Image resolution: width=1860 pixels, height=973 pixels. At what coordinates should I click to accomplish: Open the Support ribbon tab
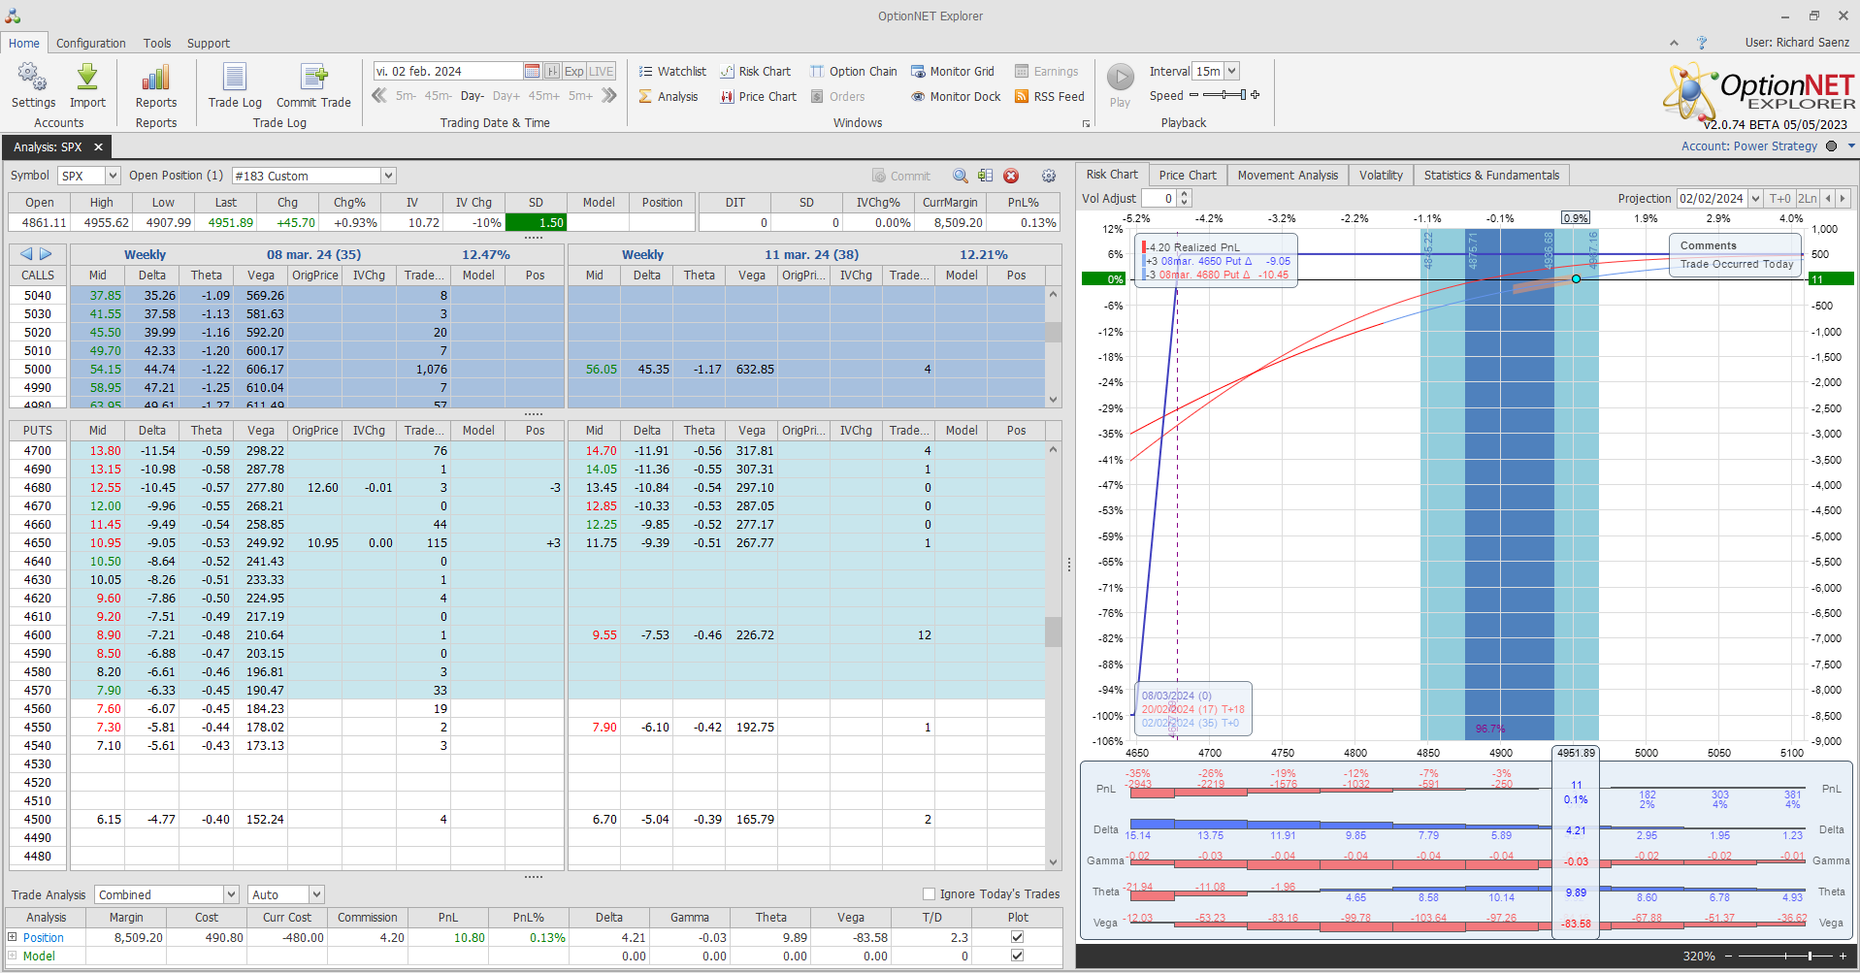(x=209, y=43)
